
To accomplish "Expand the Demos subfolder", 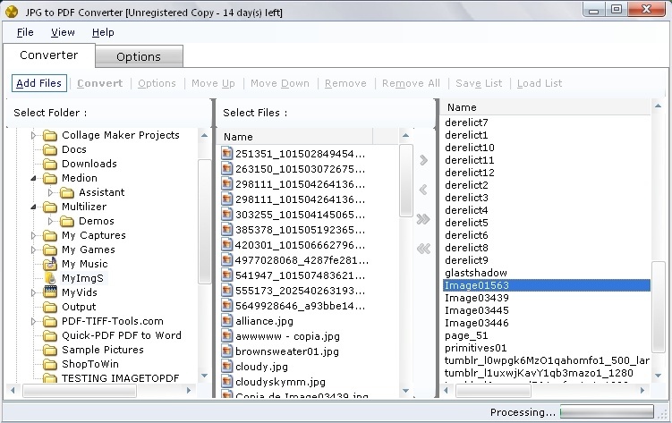I will coord(51,221).
